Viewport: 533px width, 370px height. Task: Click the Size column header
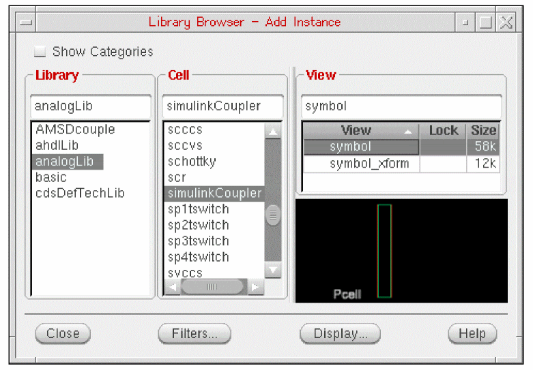tap(483, 130)
